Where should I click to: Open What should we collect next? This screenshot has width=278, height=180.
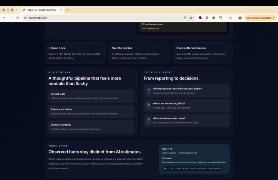(x=187, y=120)
